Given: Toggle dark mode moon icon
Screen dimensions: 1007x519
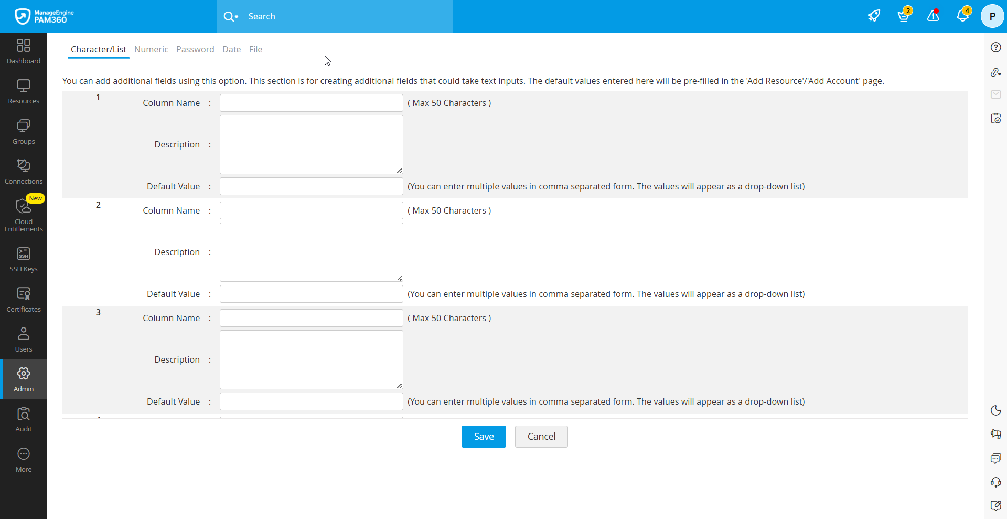Looking at the screenshot, I should tap(996, 410).
